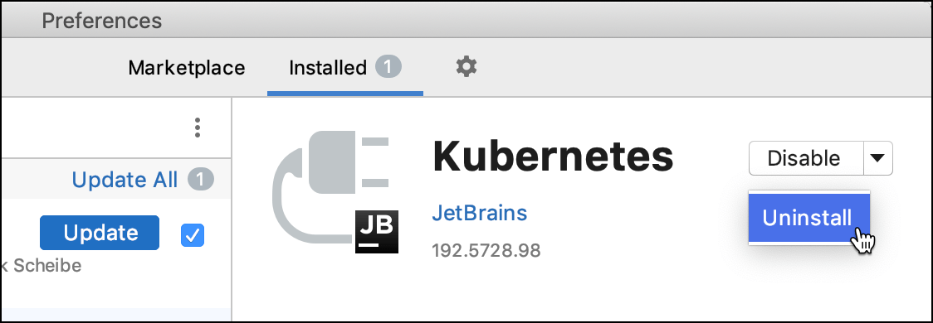The image size is (933, 323).
Task: Switch to the Marketplace tab
Action: pyautogui.click(x=187, y=68)
